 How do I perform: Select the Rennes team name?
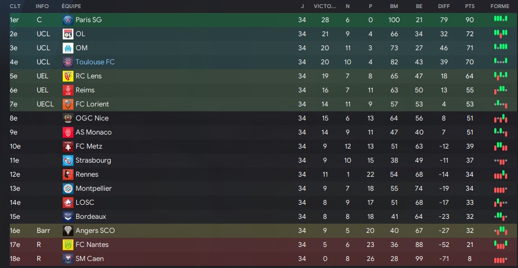[87, 175]
